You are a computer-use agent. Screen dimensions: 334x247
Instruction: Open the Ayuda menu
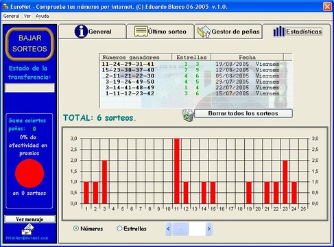click(42, 16)
